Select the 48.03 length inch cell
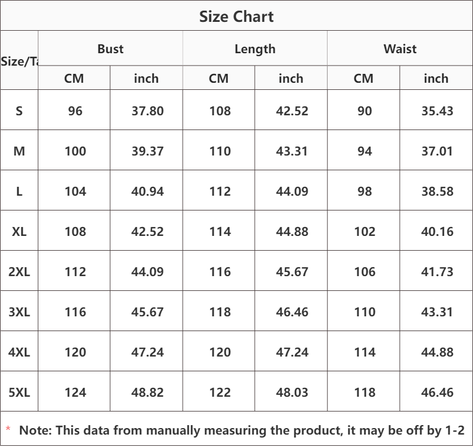The width and height of the screenshot is (473, 447). pyautogui.click(x=291, y=392)
